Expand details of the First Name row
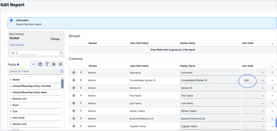The width and height of the screenshot is (277, 131). pyautogui.click(x=81, y=95)
